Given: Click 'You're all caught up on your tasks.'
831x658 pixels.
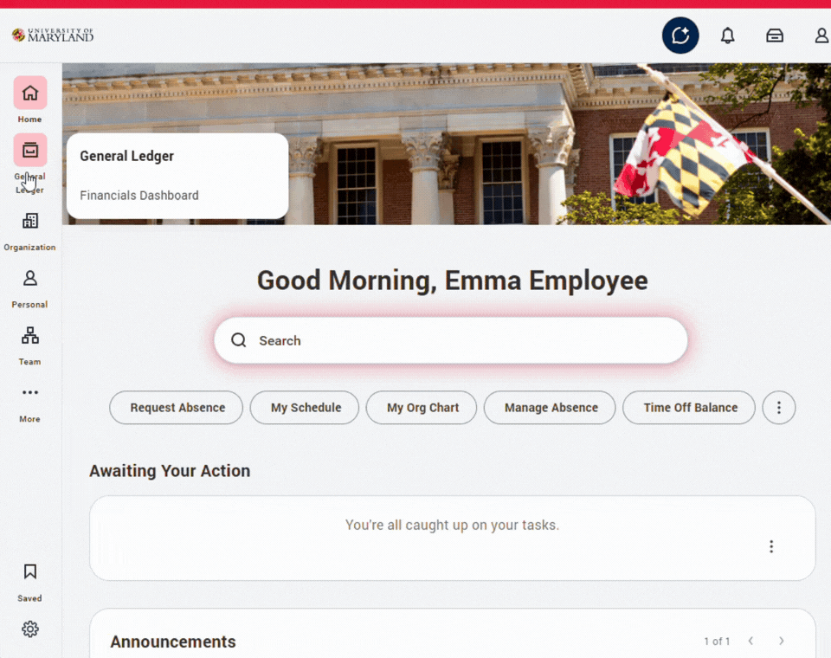Looking at the screenshot, I should click(452, 525).
